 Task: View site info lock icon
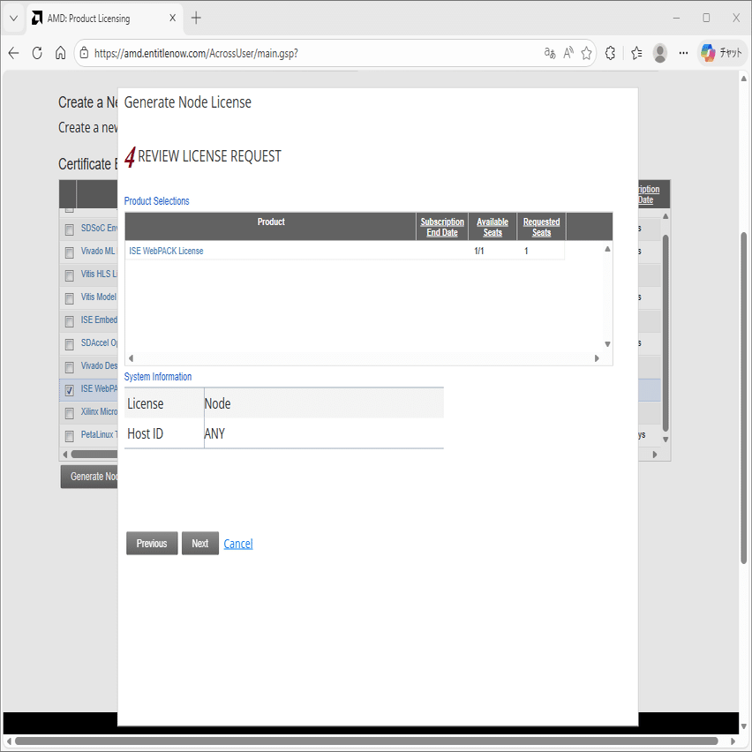click(84, 53)
